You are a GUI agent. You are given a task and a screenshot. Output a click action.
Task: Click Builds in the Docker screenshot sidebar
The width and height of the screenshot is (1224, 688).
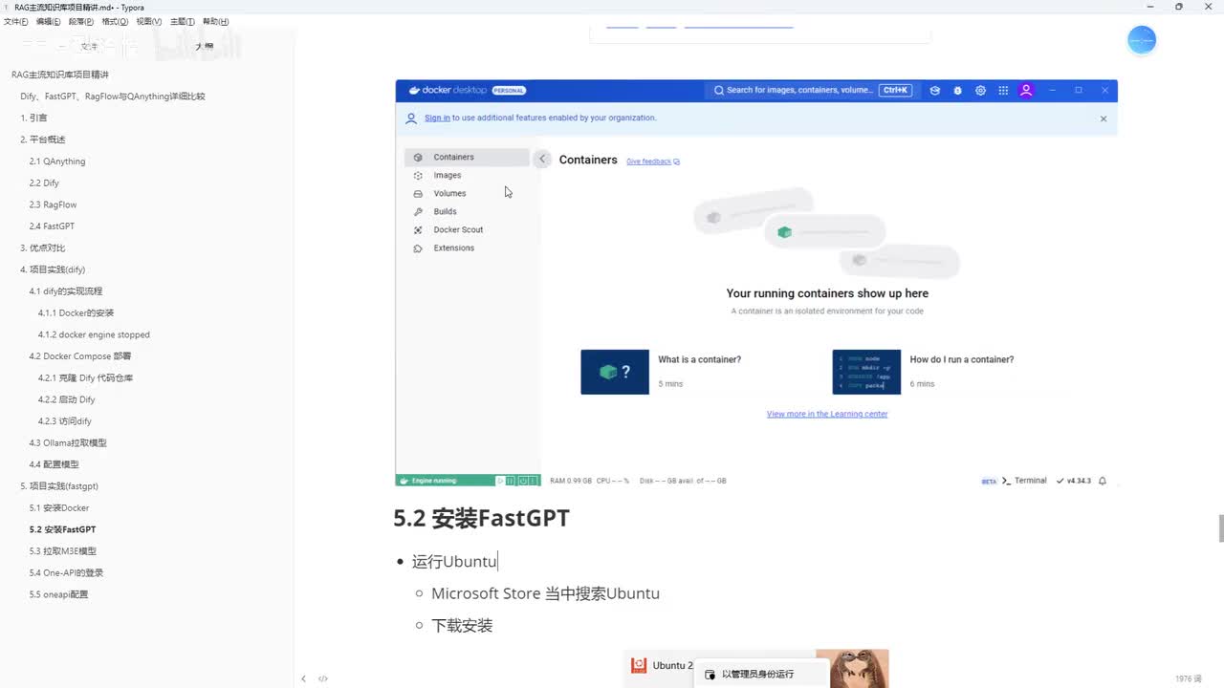point(445,211)
